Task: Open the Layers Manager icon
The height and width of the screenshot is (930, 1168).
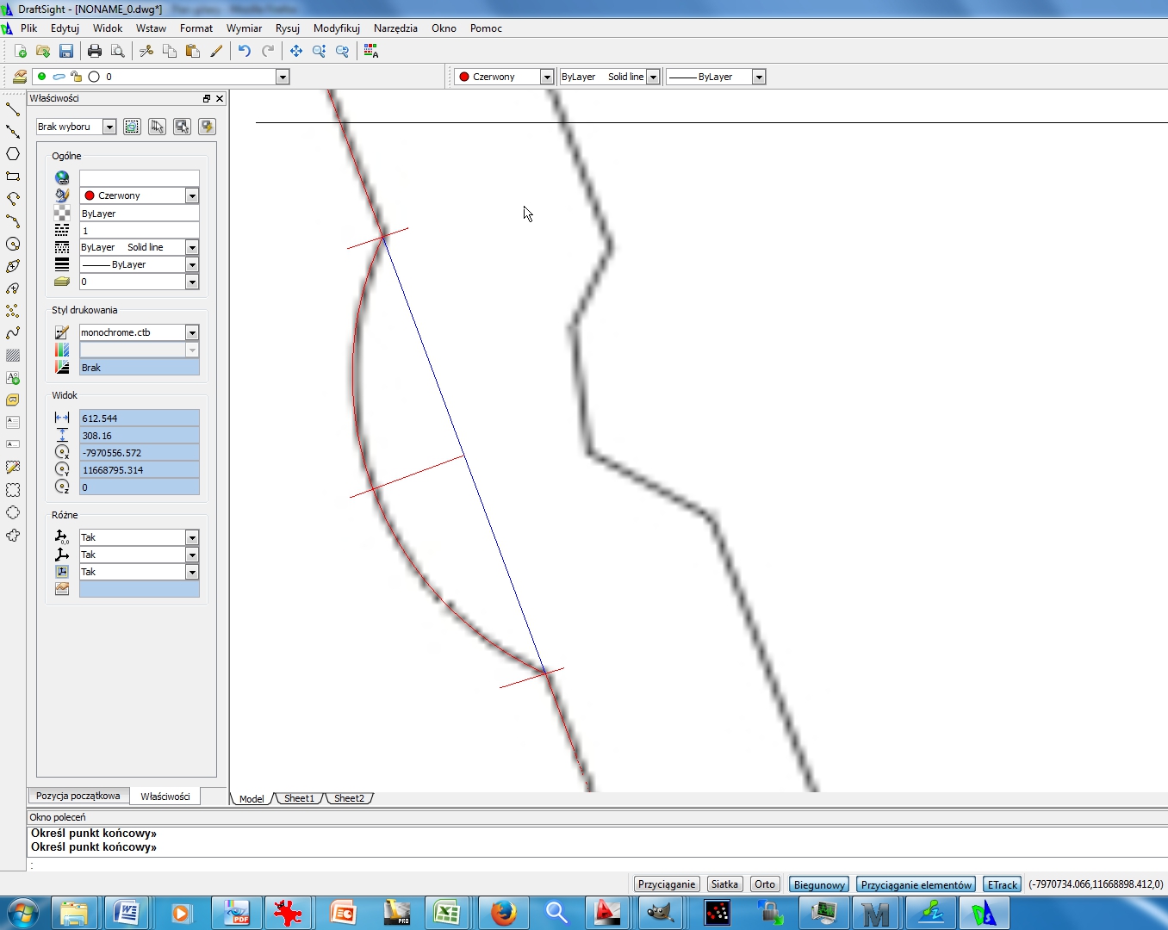Action: coord(19,77)
